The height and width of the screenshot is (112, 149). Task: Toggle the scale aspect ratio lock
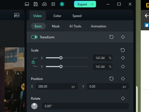33,62
